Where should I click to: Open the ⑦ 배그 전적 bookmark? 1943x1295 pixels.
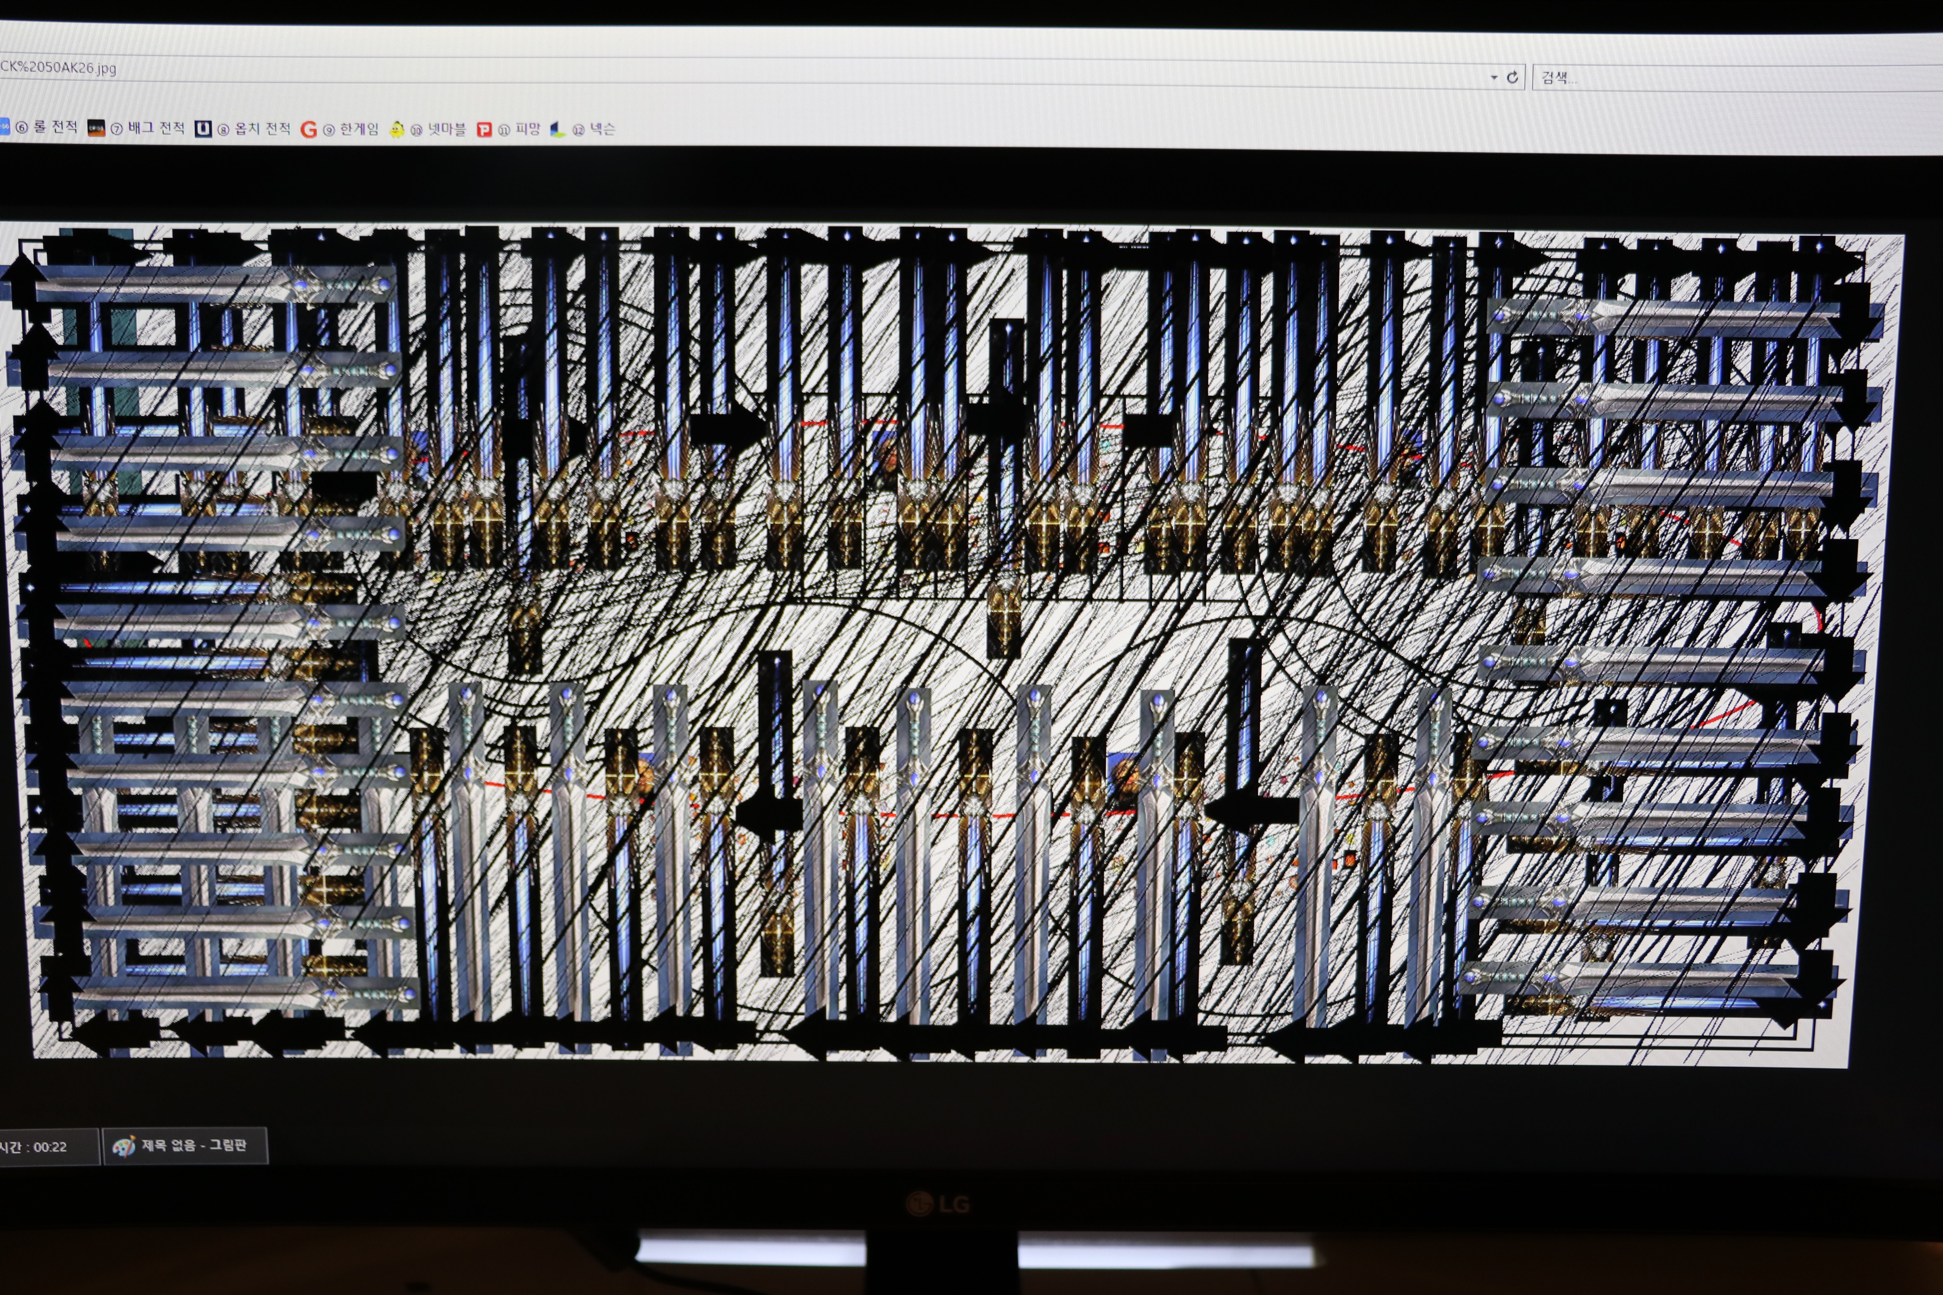tap(147, 128)
